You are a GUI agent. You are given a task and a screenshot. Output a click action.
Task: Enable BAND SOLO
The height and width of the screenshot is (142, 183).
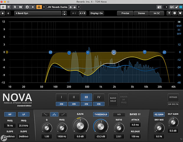point(113,100)
